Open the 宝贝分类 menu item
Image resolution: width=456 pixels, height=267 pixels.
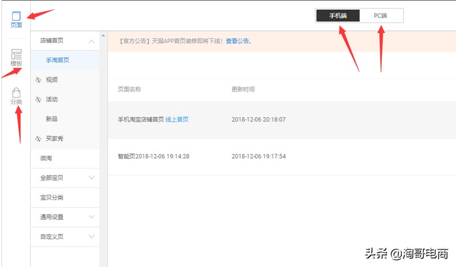tap(65, 198)
